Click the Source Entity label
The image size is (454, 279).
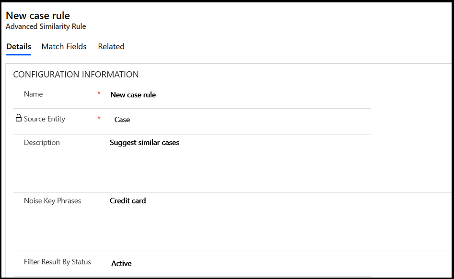[x=45, y=119]
